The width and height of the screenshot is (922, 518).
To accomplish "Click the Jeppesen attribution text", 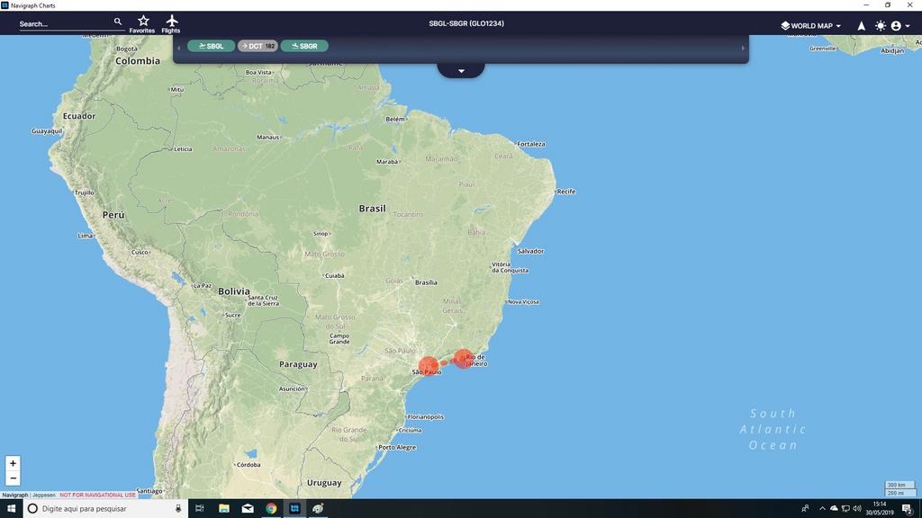I will 43,496.
